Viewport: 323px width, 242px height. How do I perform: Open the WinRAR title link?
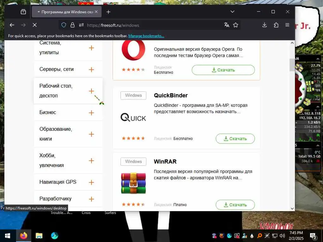[x=165, y=162]
